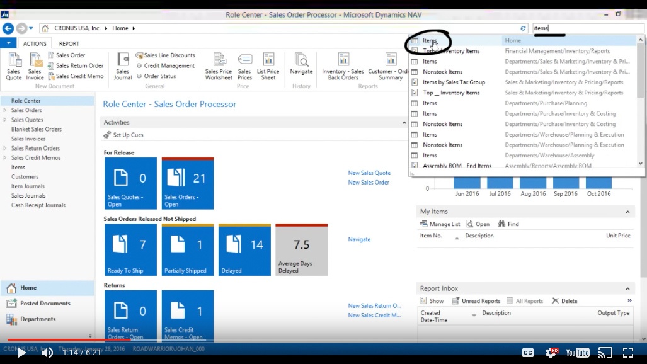Go forward with the gray arrow
The width and height of the screenshot is (647, 364).
pos(21,28)
